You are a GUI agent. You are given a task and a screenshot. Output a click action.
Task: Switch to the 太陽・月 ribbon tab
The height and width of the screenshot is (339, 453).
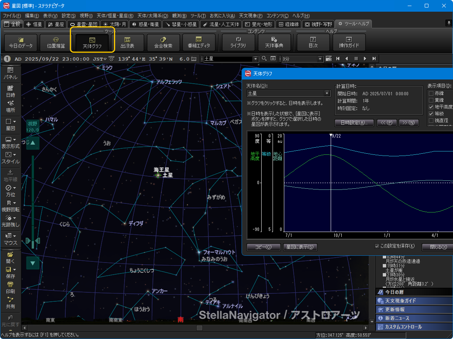115,24
